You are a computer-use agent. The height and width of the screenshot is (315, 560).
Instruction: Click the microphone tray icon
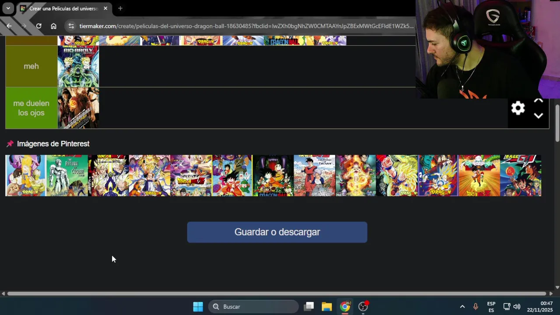476,307
